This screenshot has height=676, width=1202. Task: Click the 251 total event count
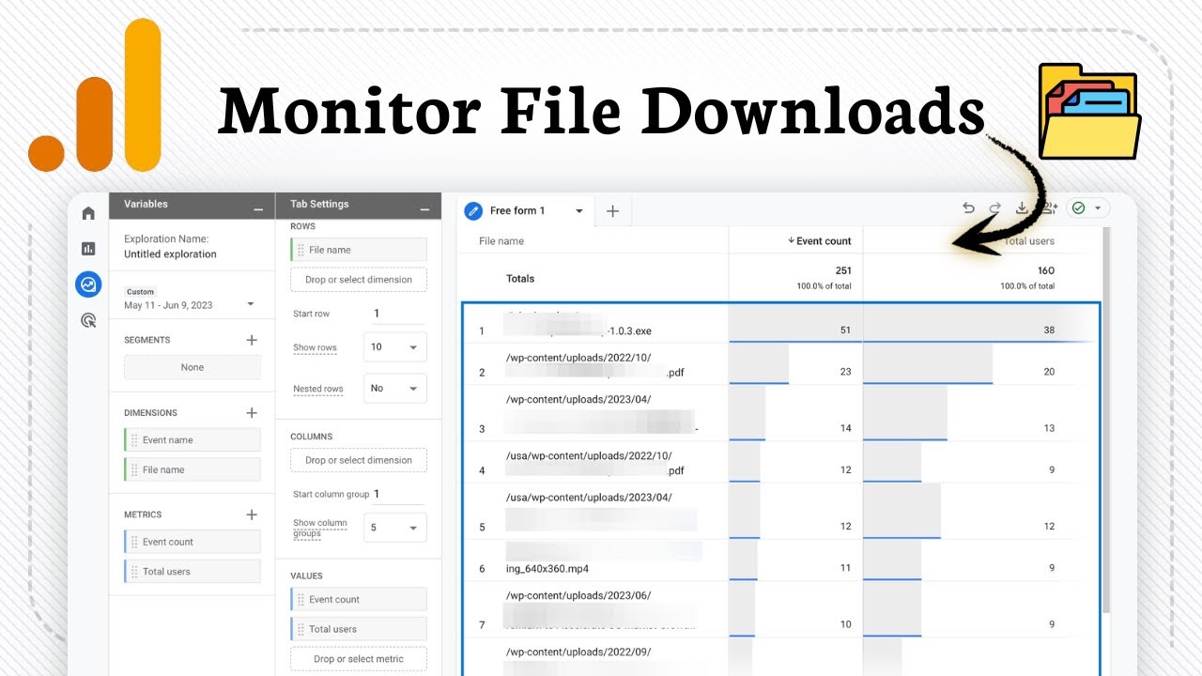click(x=842, y=270)
